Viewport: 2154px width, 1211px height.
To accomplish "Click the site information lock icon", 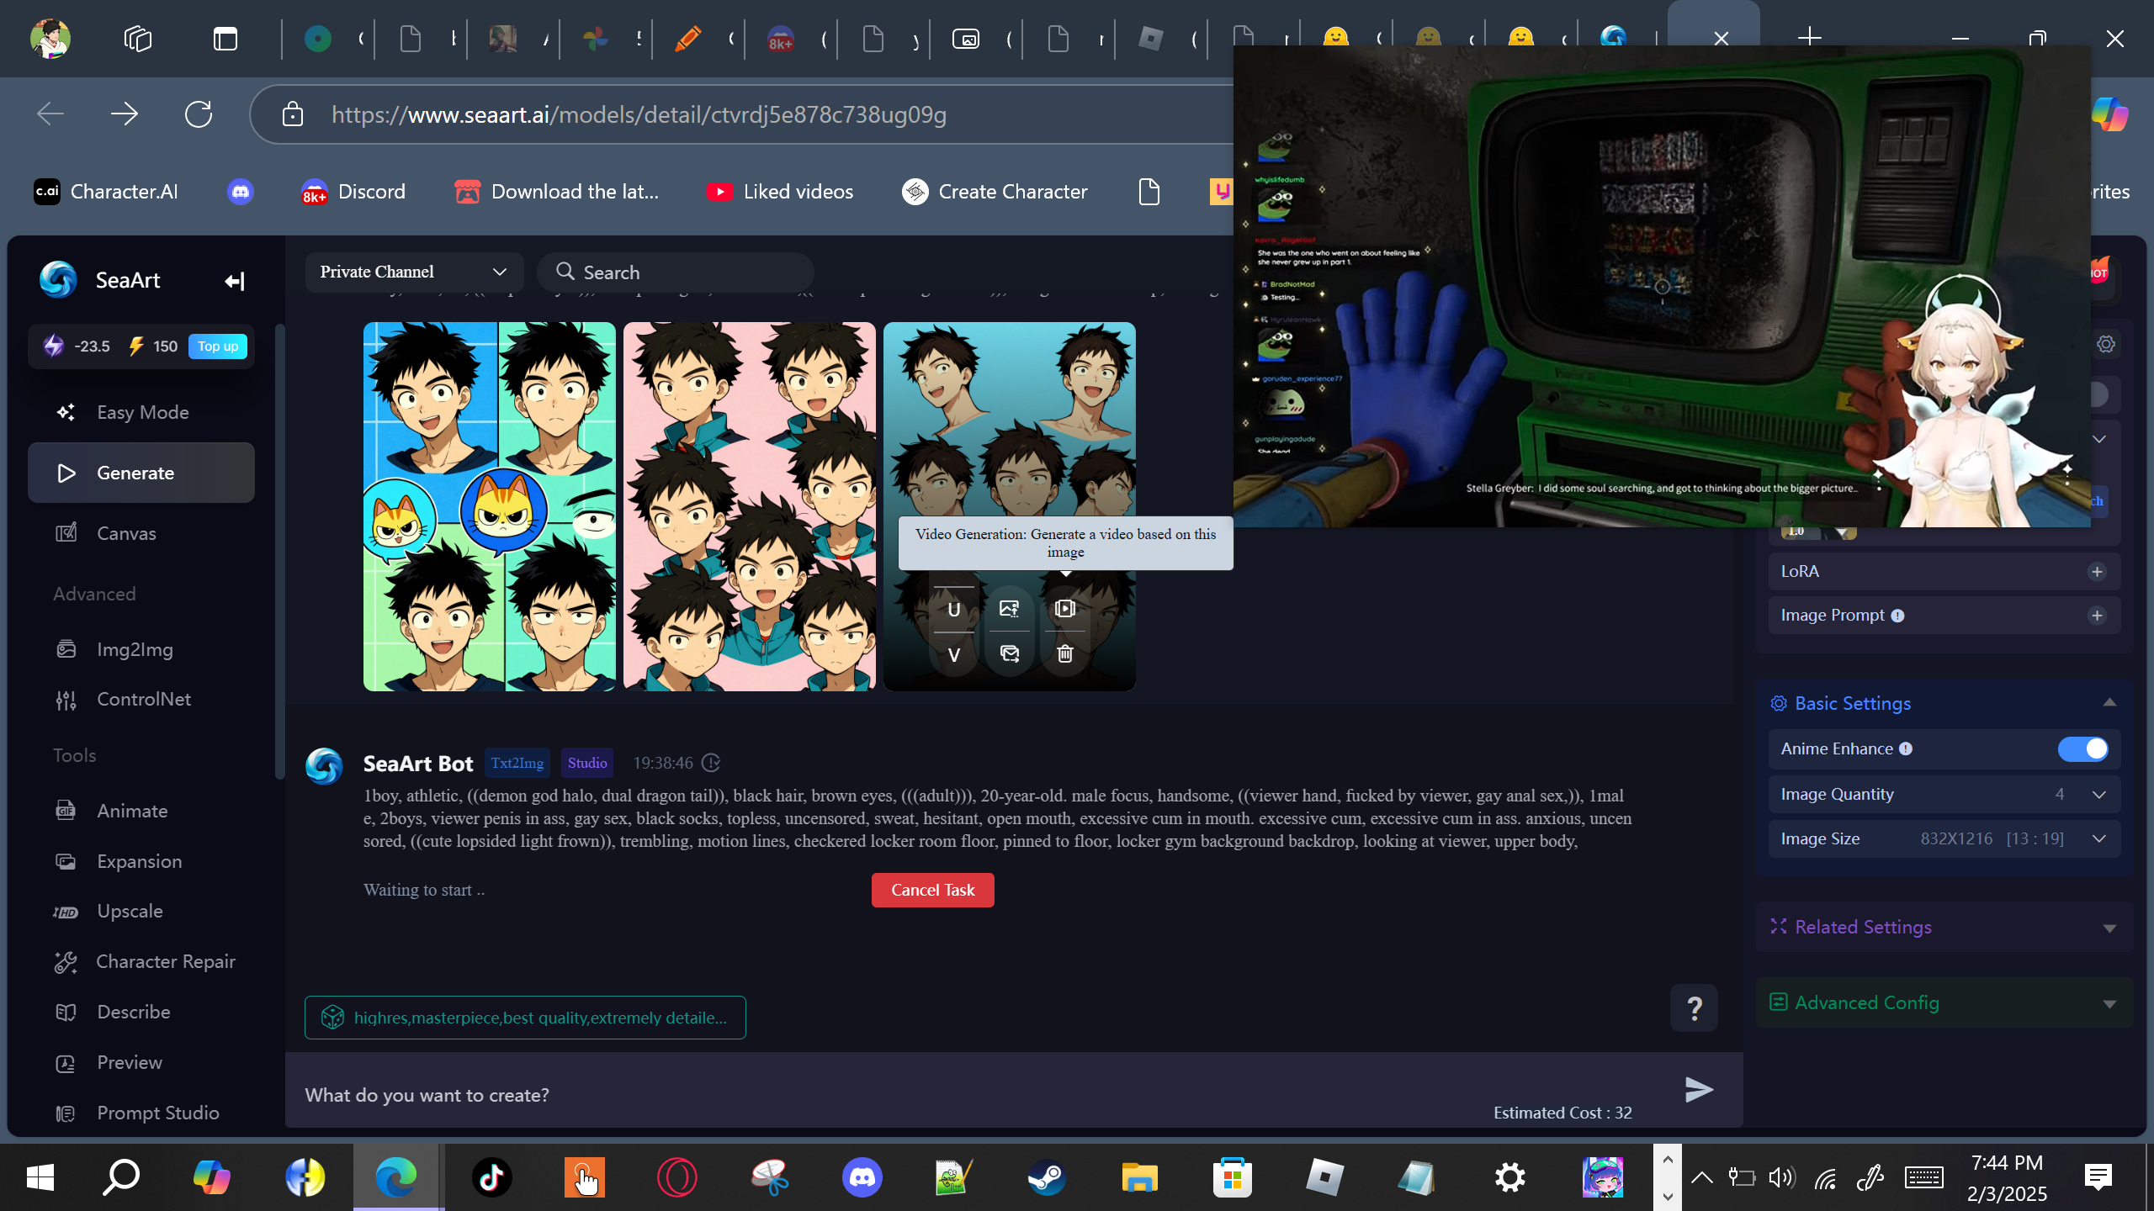I will pos(293,114).
